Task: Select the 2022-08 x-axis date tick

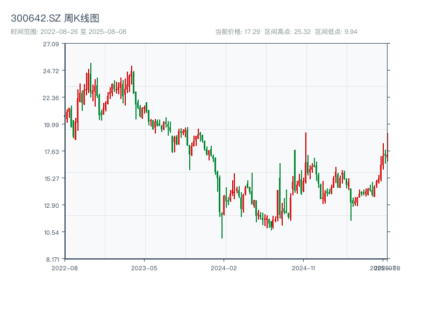Action: 64,268
